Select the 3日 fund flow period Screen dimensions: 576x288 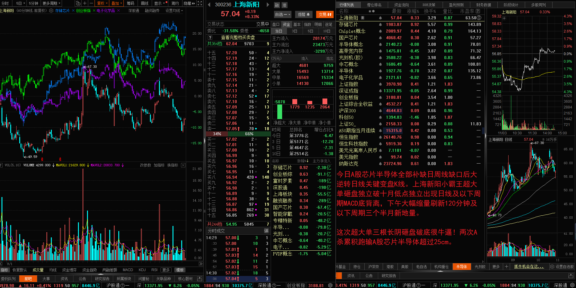294,31
